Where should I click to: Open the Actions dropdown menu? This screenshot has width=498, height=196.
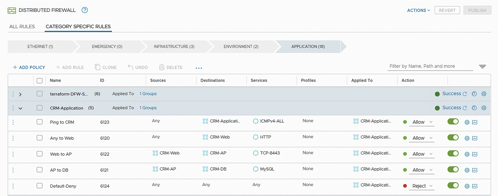(418, 10)
